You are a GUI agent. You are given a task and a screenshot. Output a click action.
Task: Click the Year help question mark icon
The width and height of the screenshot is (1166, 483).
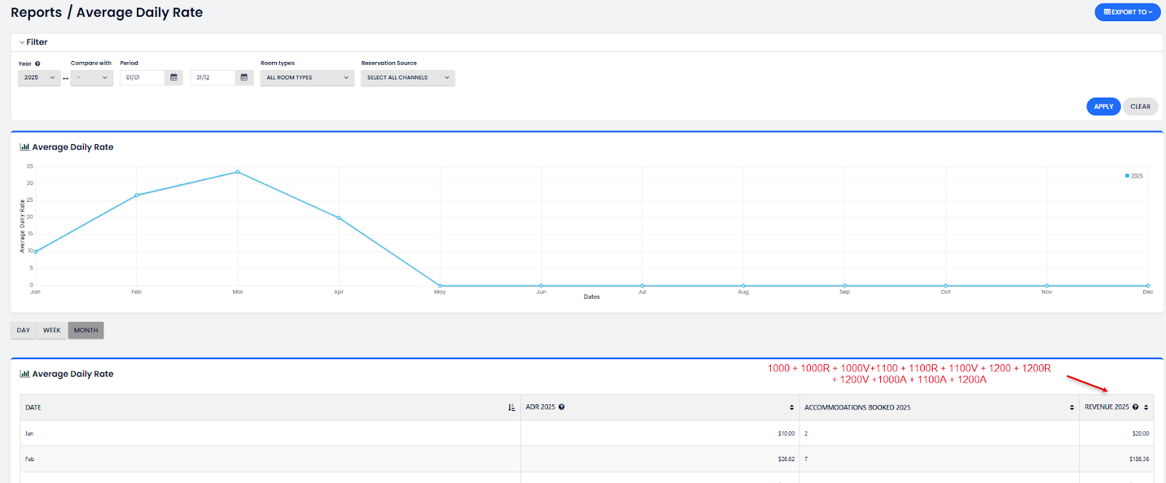[x=38, y=63]
